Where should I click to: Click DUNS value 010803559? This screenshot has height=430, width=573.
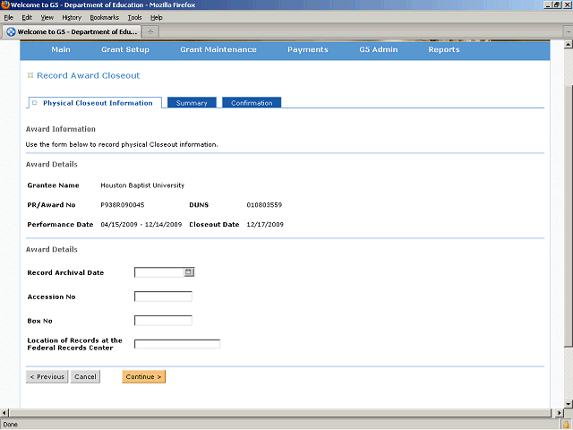264,205
